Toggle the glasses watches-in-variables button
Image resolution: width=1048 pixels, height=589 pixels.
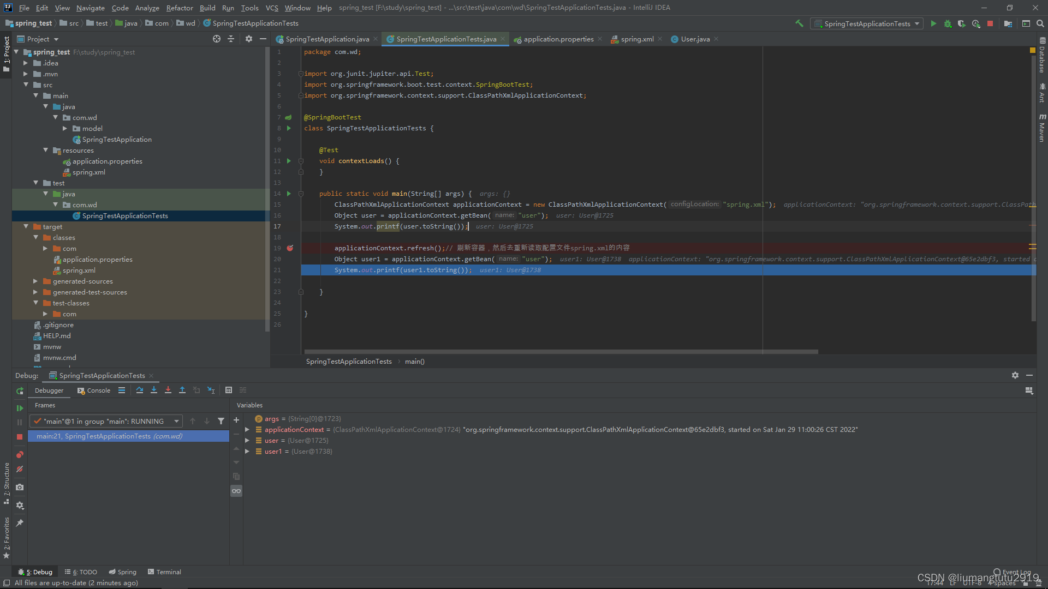[236, 491]
